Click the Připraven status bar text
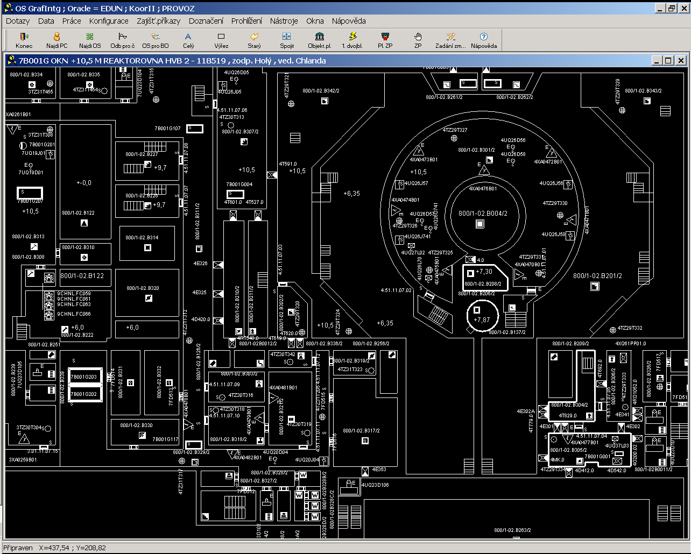 coord(18,548)
